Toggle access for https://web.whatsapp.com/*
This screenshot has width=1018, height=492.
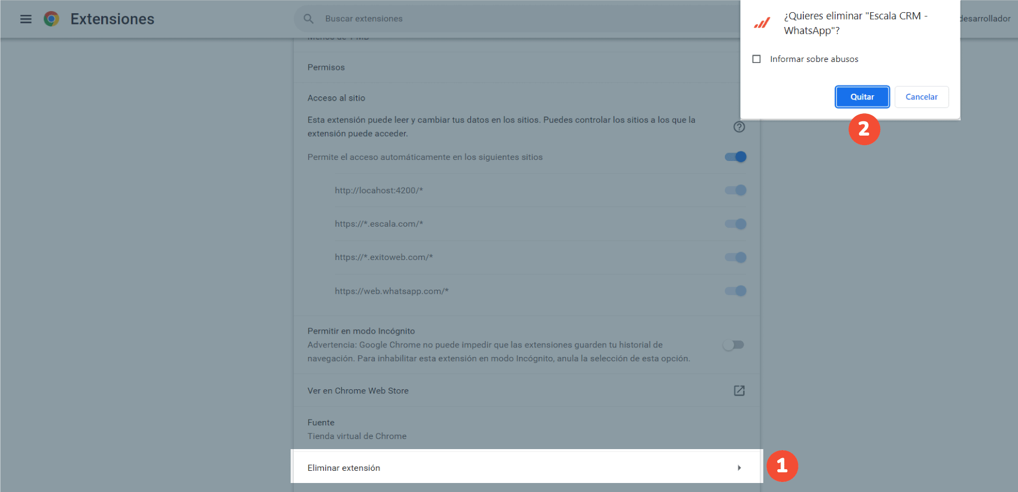tap(735, 291)
